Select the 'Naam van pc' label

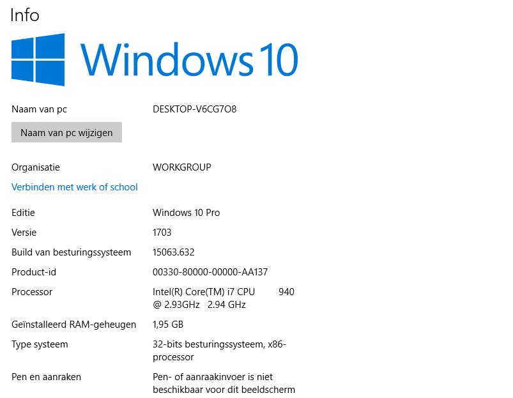[x=39, y=109]
